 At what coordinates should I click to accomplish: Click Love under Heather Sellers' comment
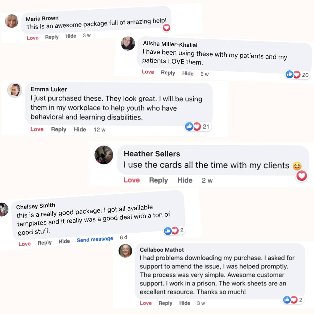point(131,180)
